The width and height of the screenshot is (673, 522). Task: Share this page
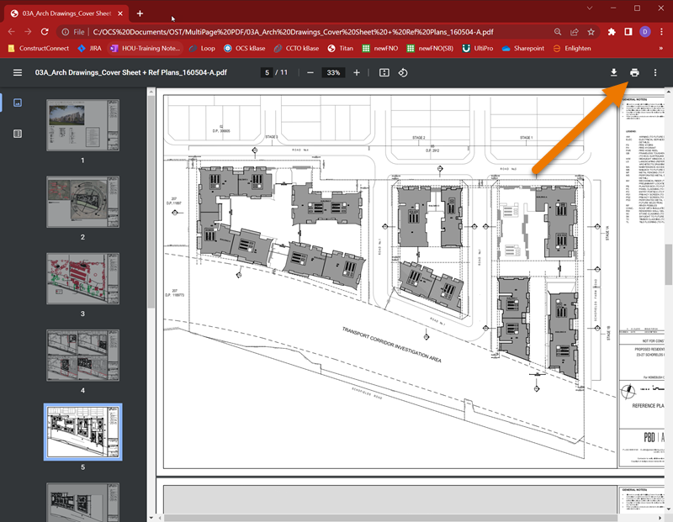[x=575, y=32]
